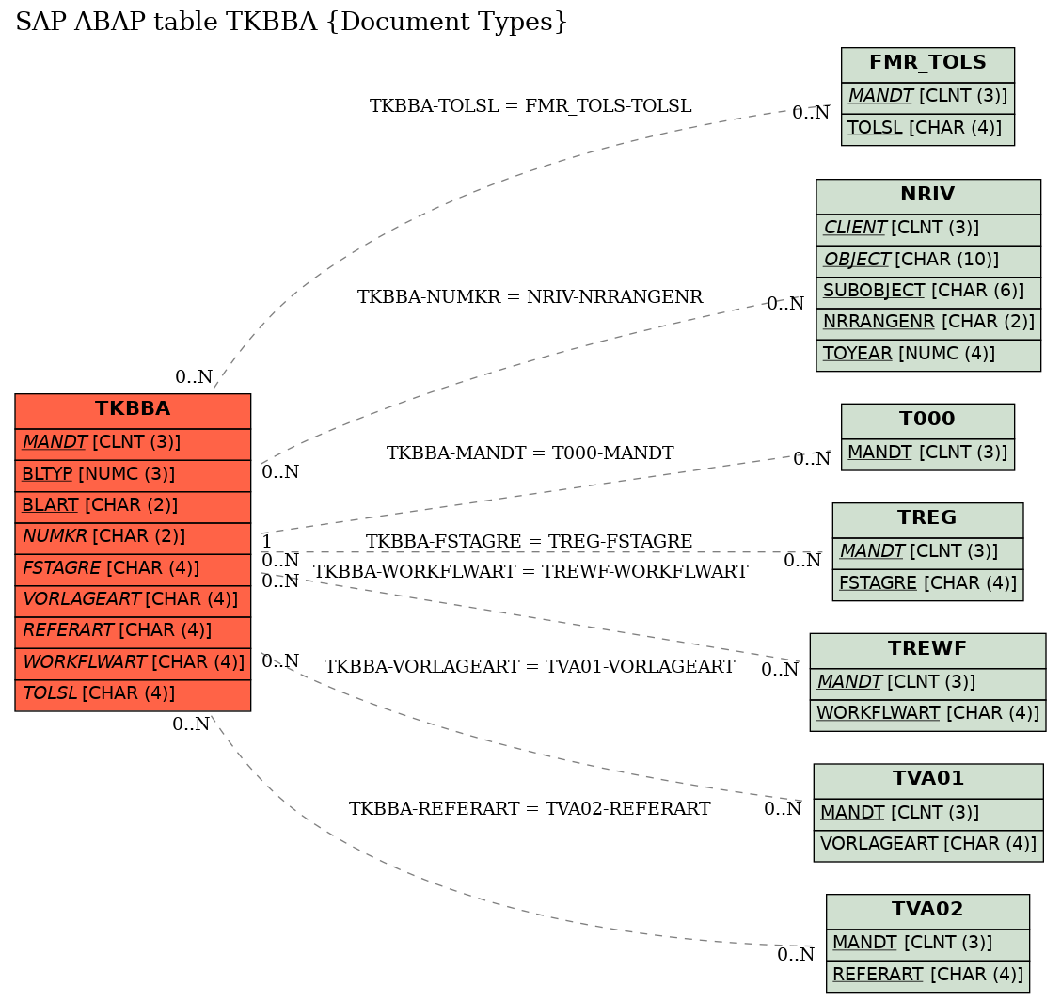Select MANDT [CLNT (3)] in the T000 table
Screen dimensions: 1061x1002
(x=927, y=454)
